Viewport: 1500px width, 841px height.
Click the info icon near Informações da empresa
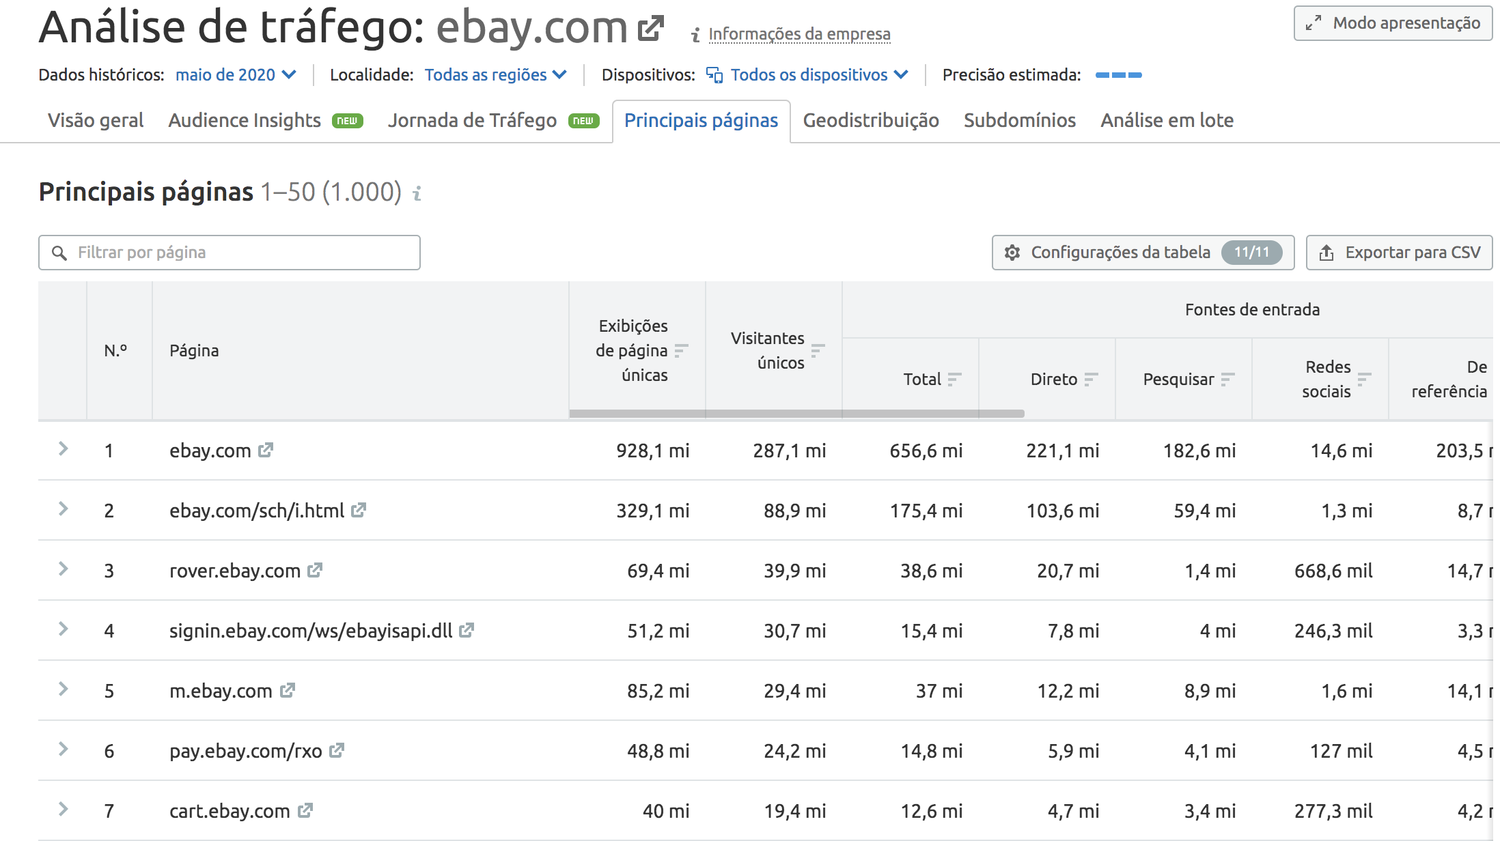click(x=695, y=34)
